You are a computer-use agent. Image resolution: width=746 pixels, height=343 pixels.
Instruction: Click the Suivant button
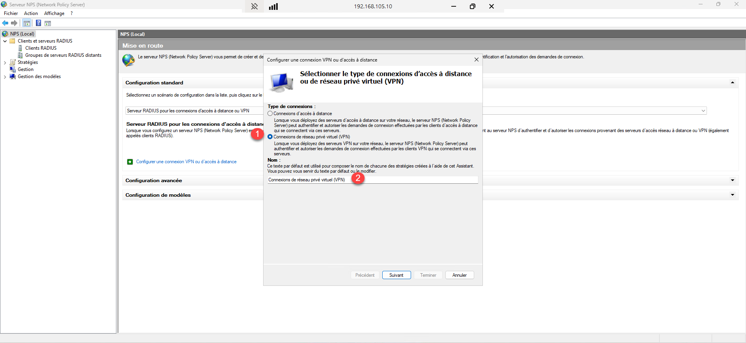click(x=396, y=275)
